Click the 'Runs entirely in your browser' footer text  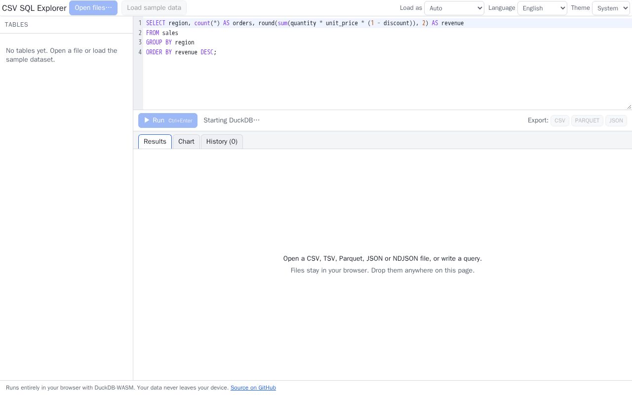(x=117, y=388)
